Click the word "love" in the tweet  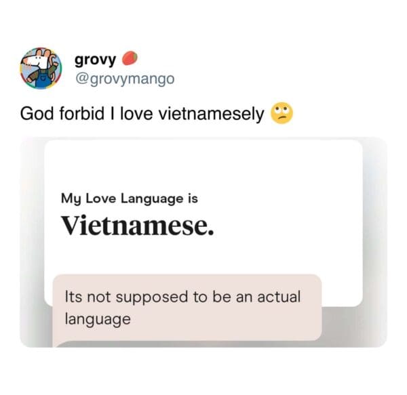(136, 114)
